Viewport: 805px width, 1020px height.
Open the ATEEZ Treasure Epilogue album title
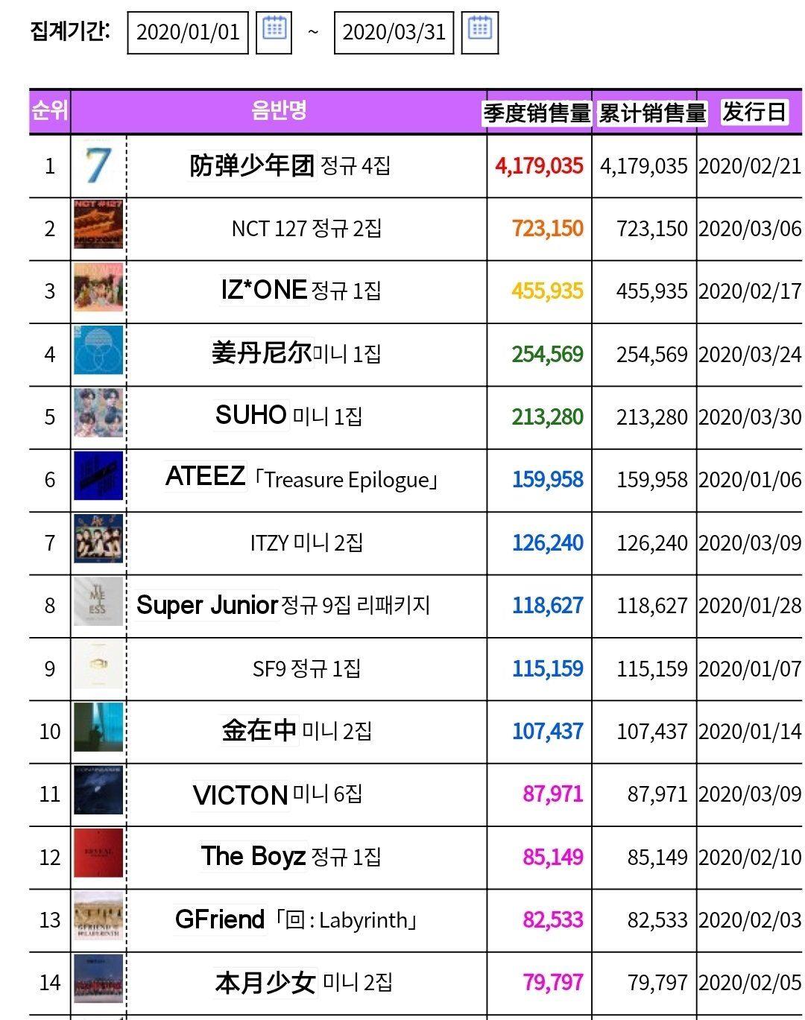point(301,477)
